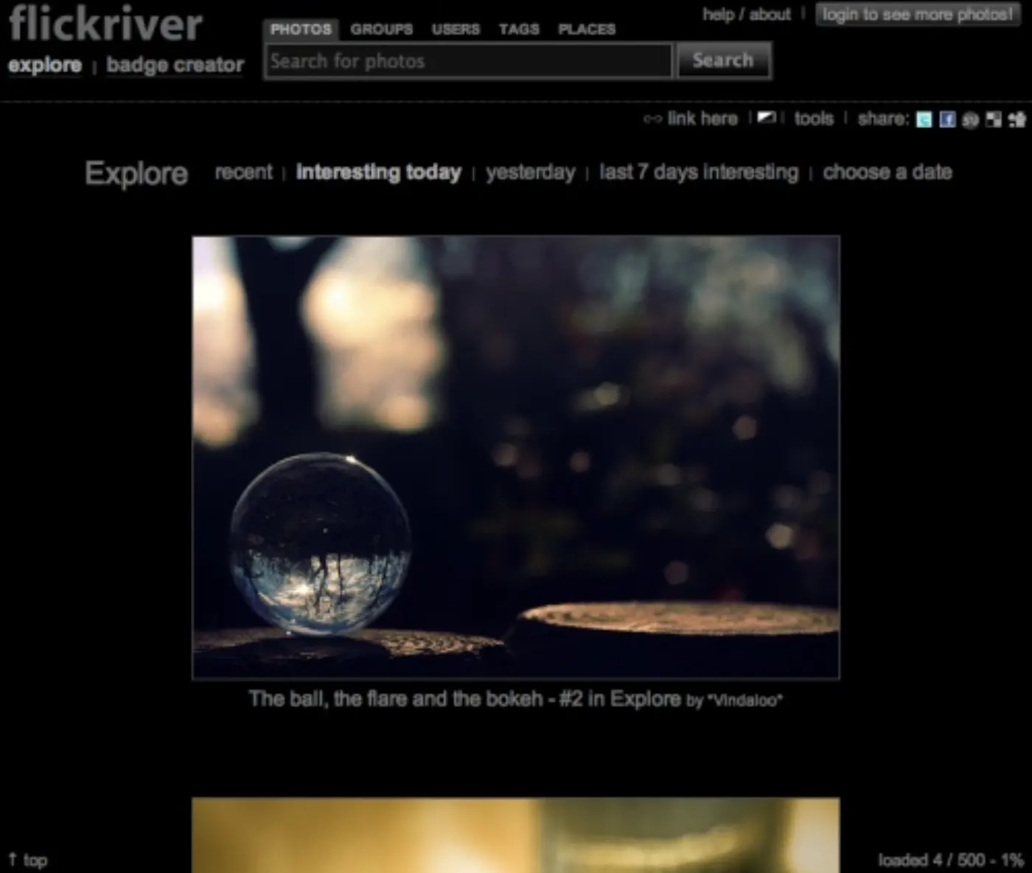Jump to top of the page
1032x873 pixels.
[x=28, y=860]
